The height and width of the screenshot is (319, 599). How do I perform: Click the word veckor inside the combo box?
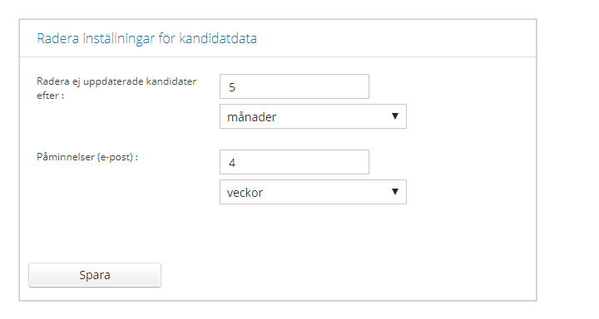click(x=245, y=193)
